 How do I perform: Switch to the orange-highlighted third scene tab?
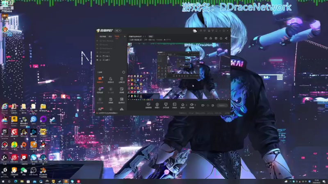(x=117, y=36)
